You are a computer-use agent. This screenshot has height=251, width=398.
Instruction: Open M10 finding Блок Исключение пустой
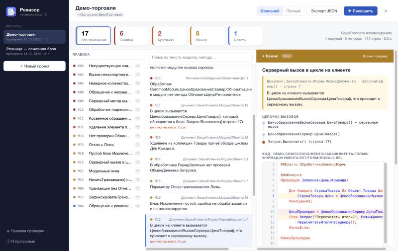199,203
